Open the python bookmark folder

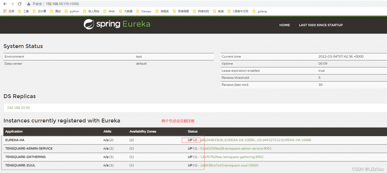click(72, 11)
